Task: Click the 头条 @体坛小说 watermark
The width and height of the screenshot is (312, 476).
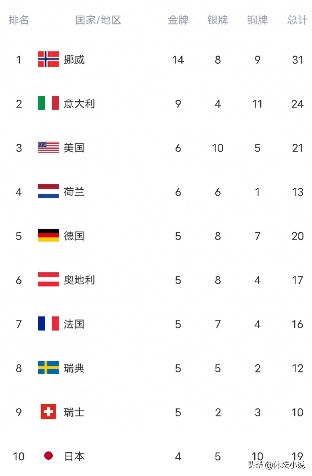Action: (x=276, y=465)
